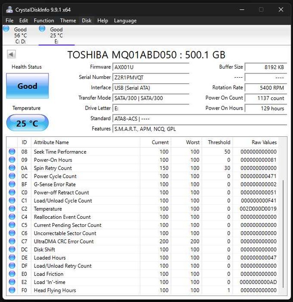293x302 pixels.
Task: Click the status icon for Load/Unload Cycle Count
Action: pyautogui.click(x=12, y=201)
